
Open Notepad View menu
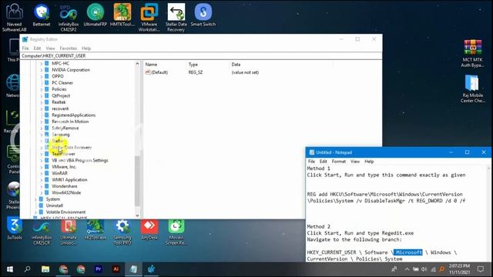[355, 162]
